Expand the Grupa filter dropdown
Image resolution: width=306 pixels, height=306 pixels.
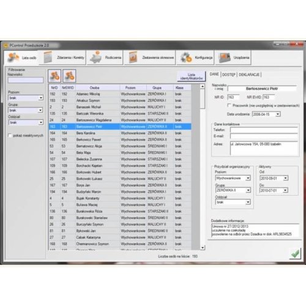pyautogui.click(x=40, y=110)
